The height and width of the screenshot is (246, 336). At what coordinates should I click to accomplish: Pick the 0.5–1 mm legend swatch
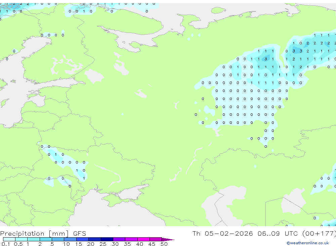(21, 239)
